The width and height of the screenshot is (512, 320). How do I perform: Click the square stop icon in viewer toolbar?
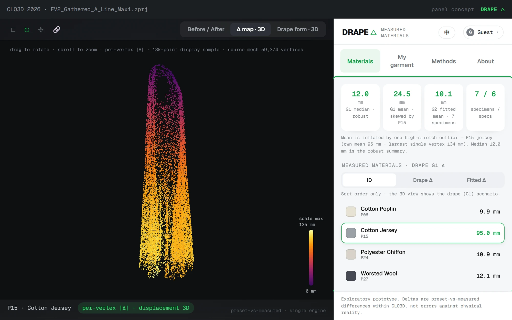point(13,30)
